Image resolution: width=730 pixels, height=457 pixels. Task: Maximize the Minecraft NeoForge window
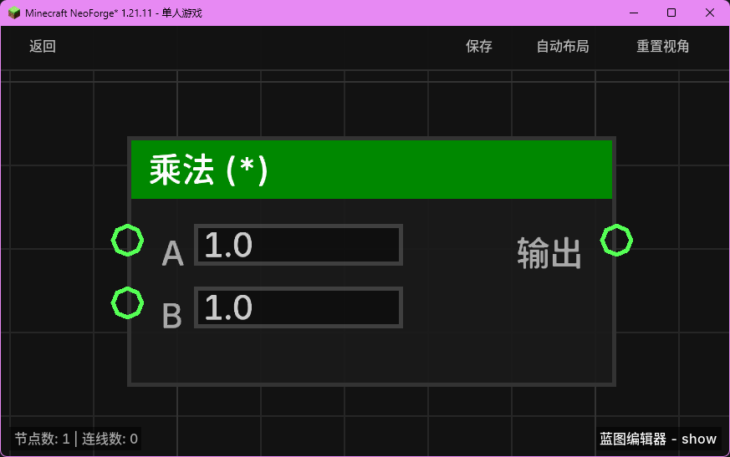tap(671, 13)
